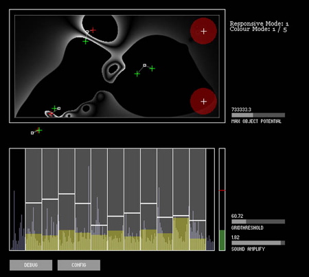Select the red cross at the view's bottom edge
This screenshot has height=277, width=309.
click(x=51, y=113)
